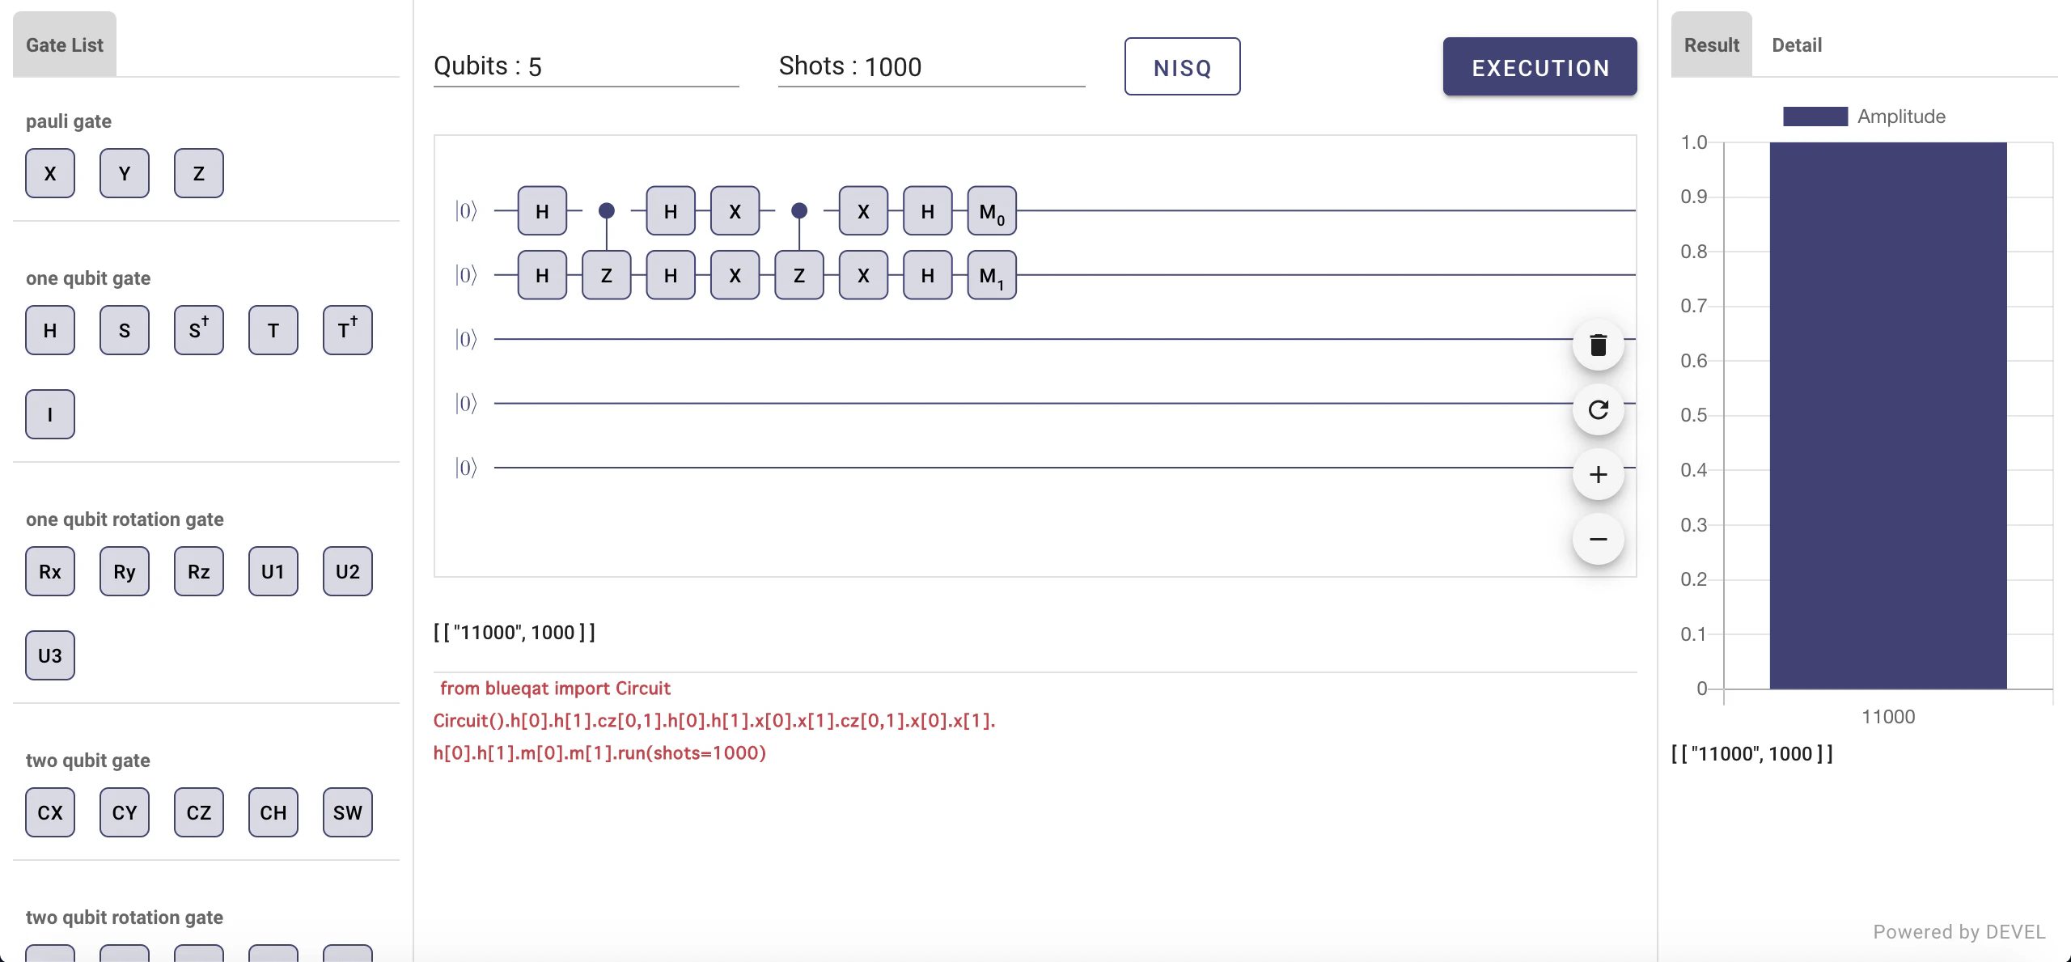Viewport: 2071px width, 962px height.
Task: Choose the SW swap gate
Action: (348, 812)
